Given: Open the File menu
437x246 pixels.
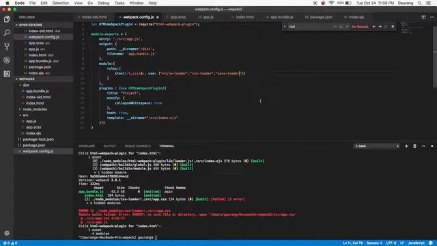Looking at the screenshot, I should pos(32,3).
